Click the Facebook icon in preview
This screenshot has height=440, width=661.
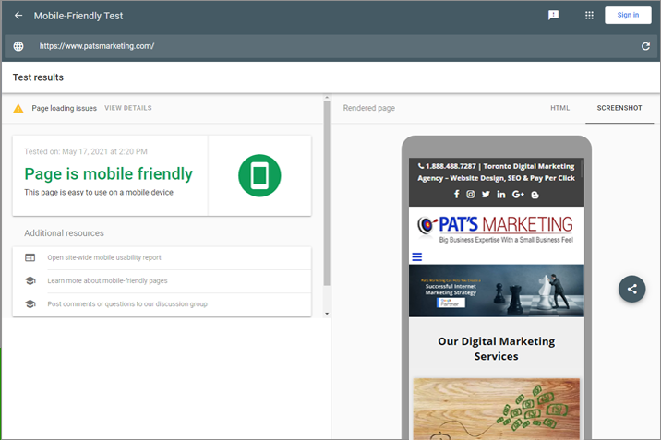coord(456,194)
